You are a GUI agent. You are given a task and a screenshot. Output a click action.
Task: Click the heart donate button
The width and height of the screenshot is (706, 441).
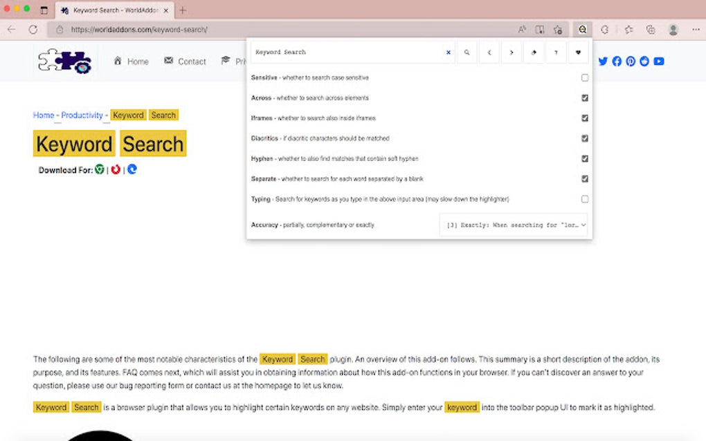(x=578, y=52)
